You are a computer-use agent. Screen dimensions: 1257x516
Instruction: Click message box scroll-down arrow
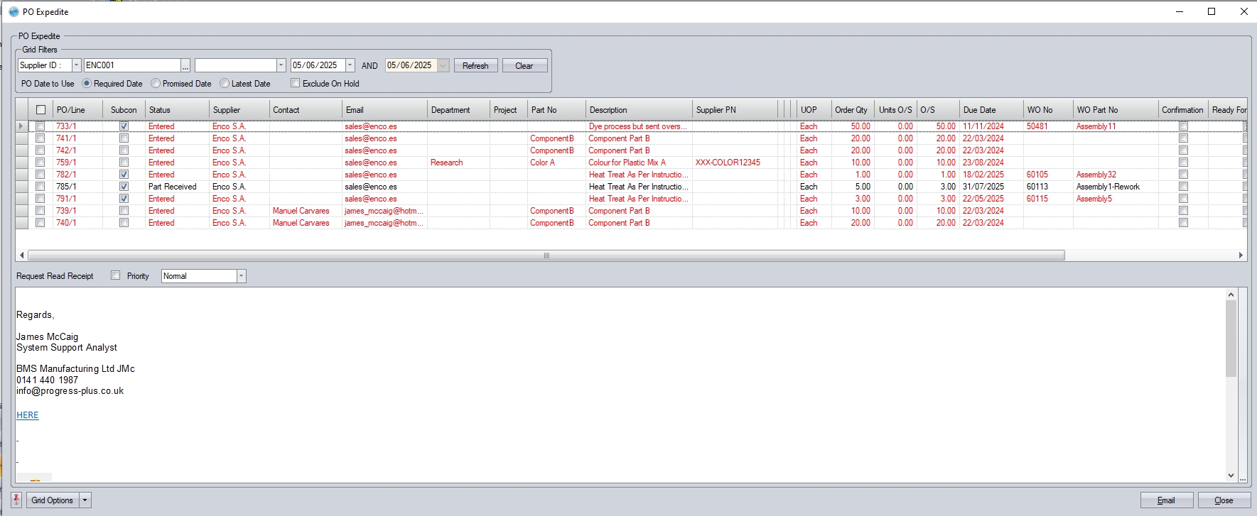pyautogui.click(x=1231, y=476)
